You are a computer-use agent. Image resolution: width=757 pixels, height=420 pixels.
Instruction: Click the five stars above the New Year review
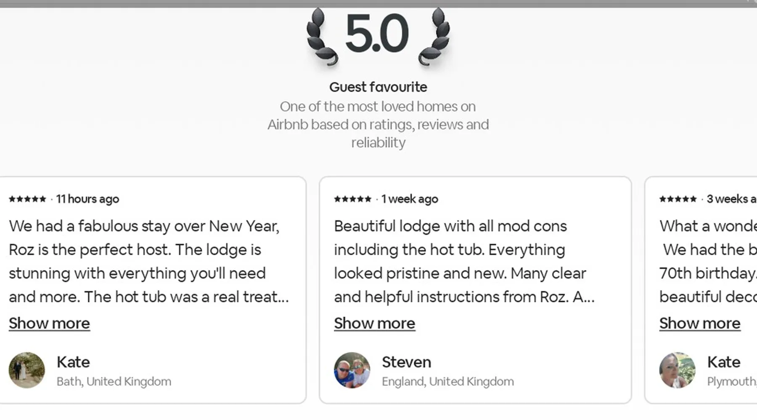coord(27,199)
